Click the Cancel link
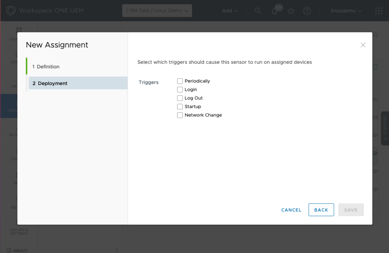The image size is (389, 253). pos(291,210)
